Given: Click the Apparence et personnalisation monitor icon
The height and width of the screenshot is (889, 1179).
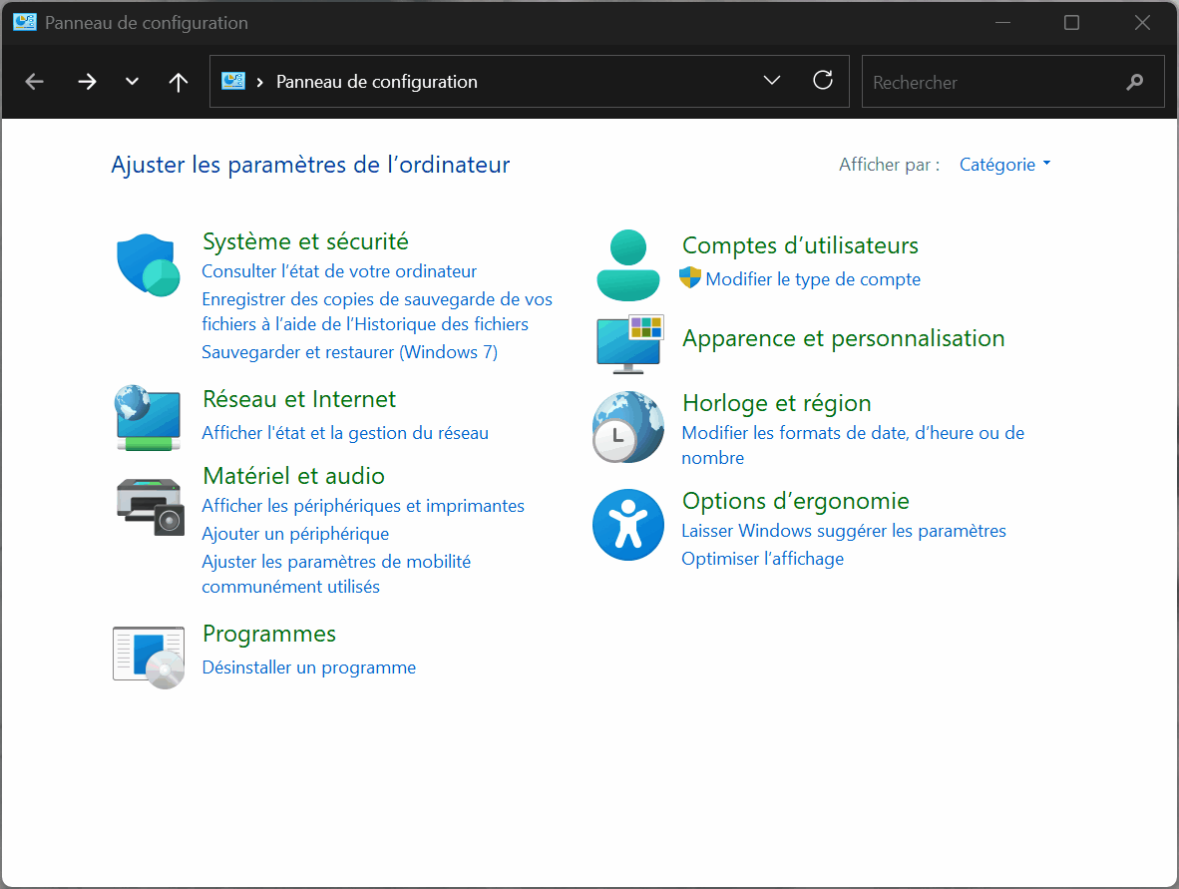Looking at the screenshot, I should (x=630, y=343).
